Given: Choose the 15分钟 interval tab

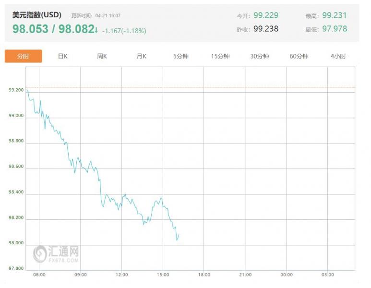Looking at the screenshot, I should (x=220, y=56).
